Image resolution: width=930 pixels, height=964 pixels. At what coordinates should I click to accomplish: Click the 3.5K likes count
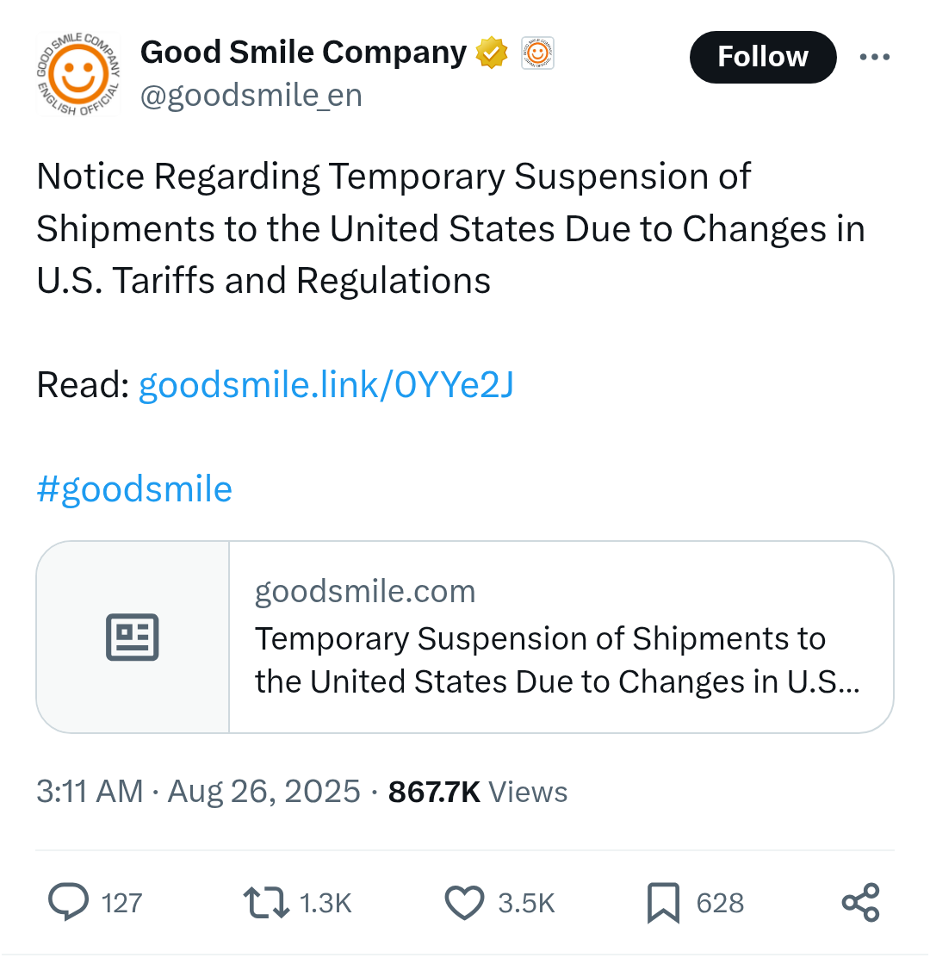point(526,903)
